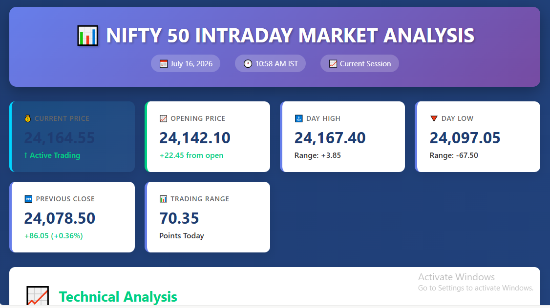Viewport: 550px width, 308px height.
Task: Click the bar chart icon next to Trading Range
Action: coord(163,199)
